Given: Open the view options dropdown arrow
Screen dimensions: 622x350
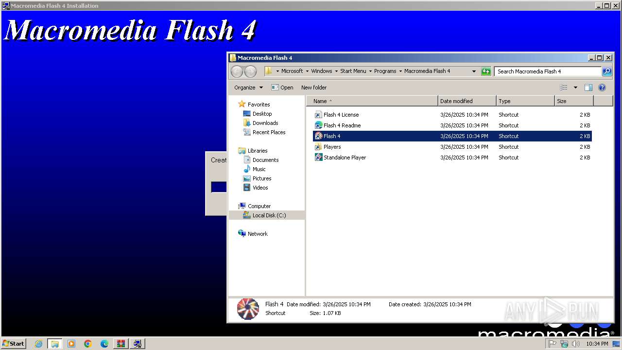Looking at the screenshot, I should pos(575,87).
